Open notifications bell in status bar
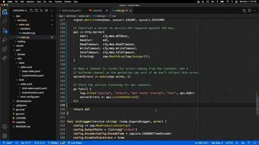This screenshot has height=145, width=259. [255, 143]
